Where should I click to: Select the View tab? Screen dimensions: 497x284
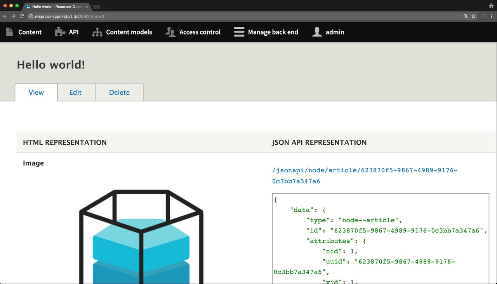coord(36,92)
